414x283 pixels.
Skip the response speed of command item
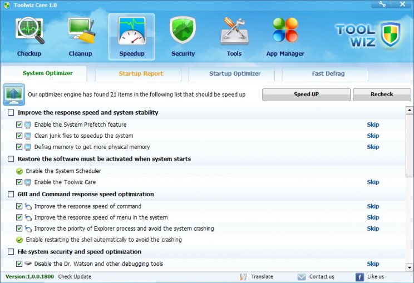(x=373, y=206)
